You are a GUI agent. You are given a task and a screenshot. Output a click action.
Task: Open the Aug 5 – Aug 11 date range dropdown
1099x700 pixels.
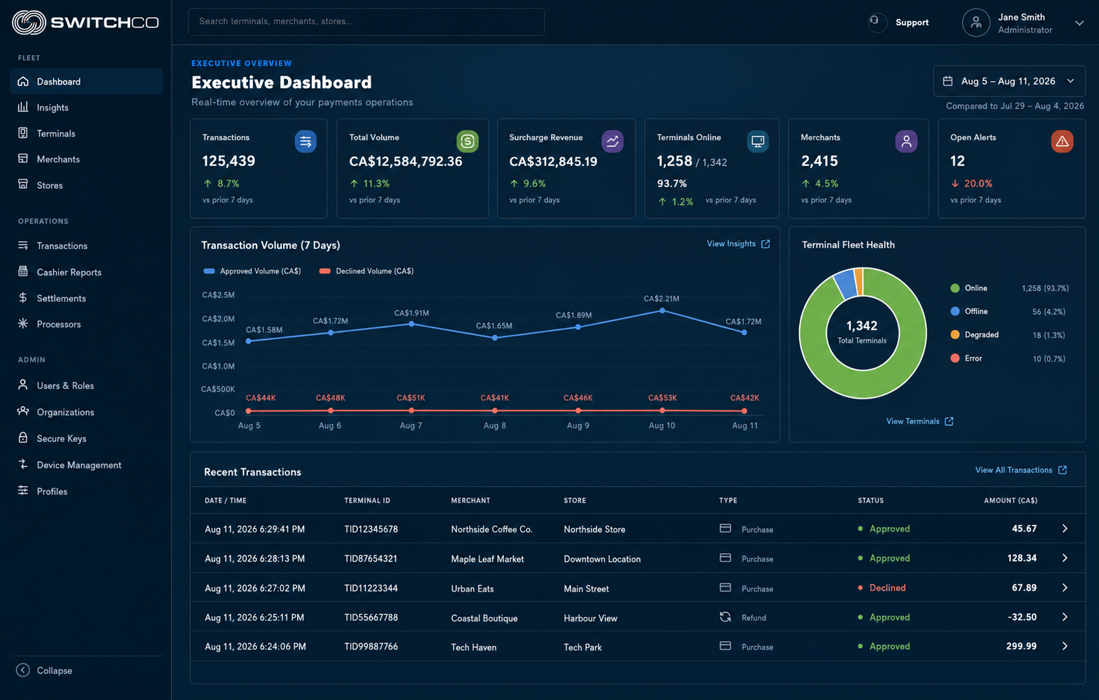coord(1009,81)
